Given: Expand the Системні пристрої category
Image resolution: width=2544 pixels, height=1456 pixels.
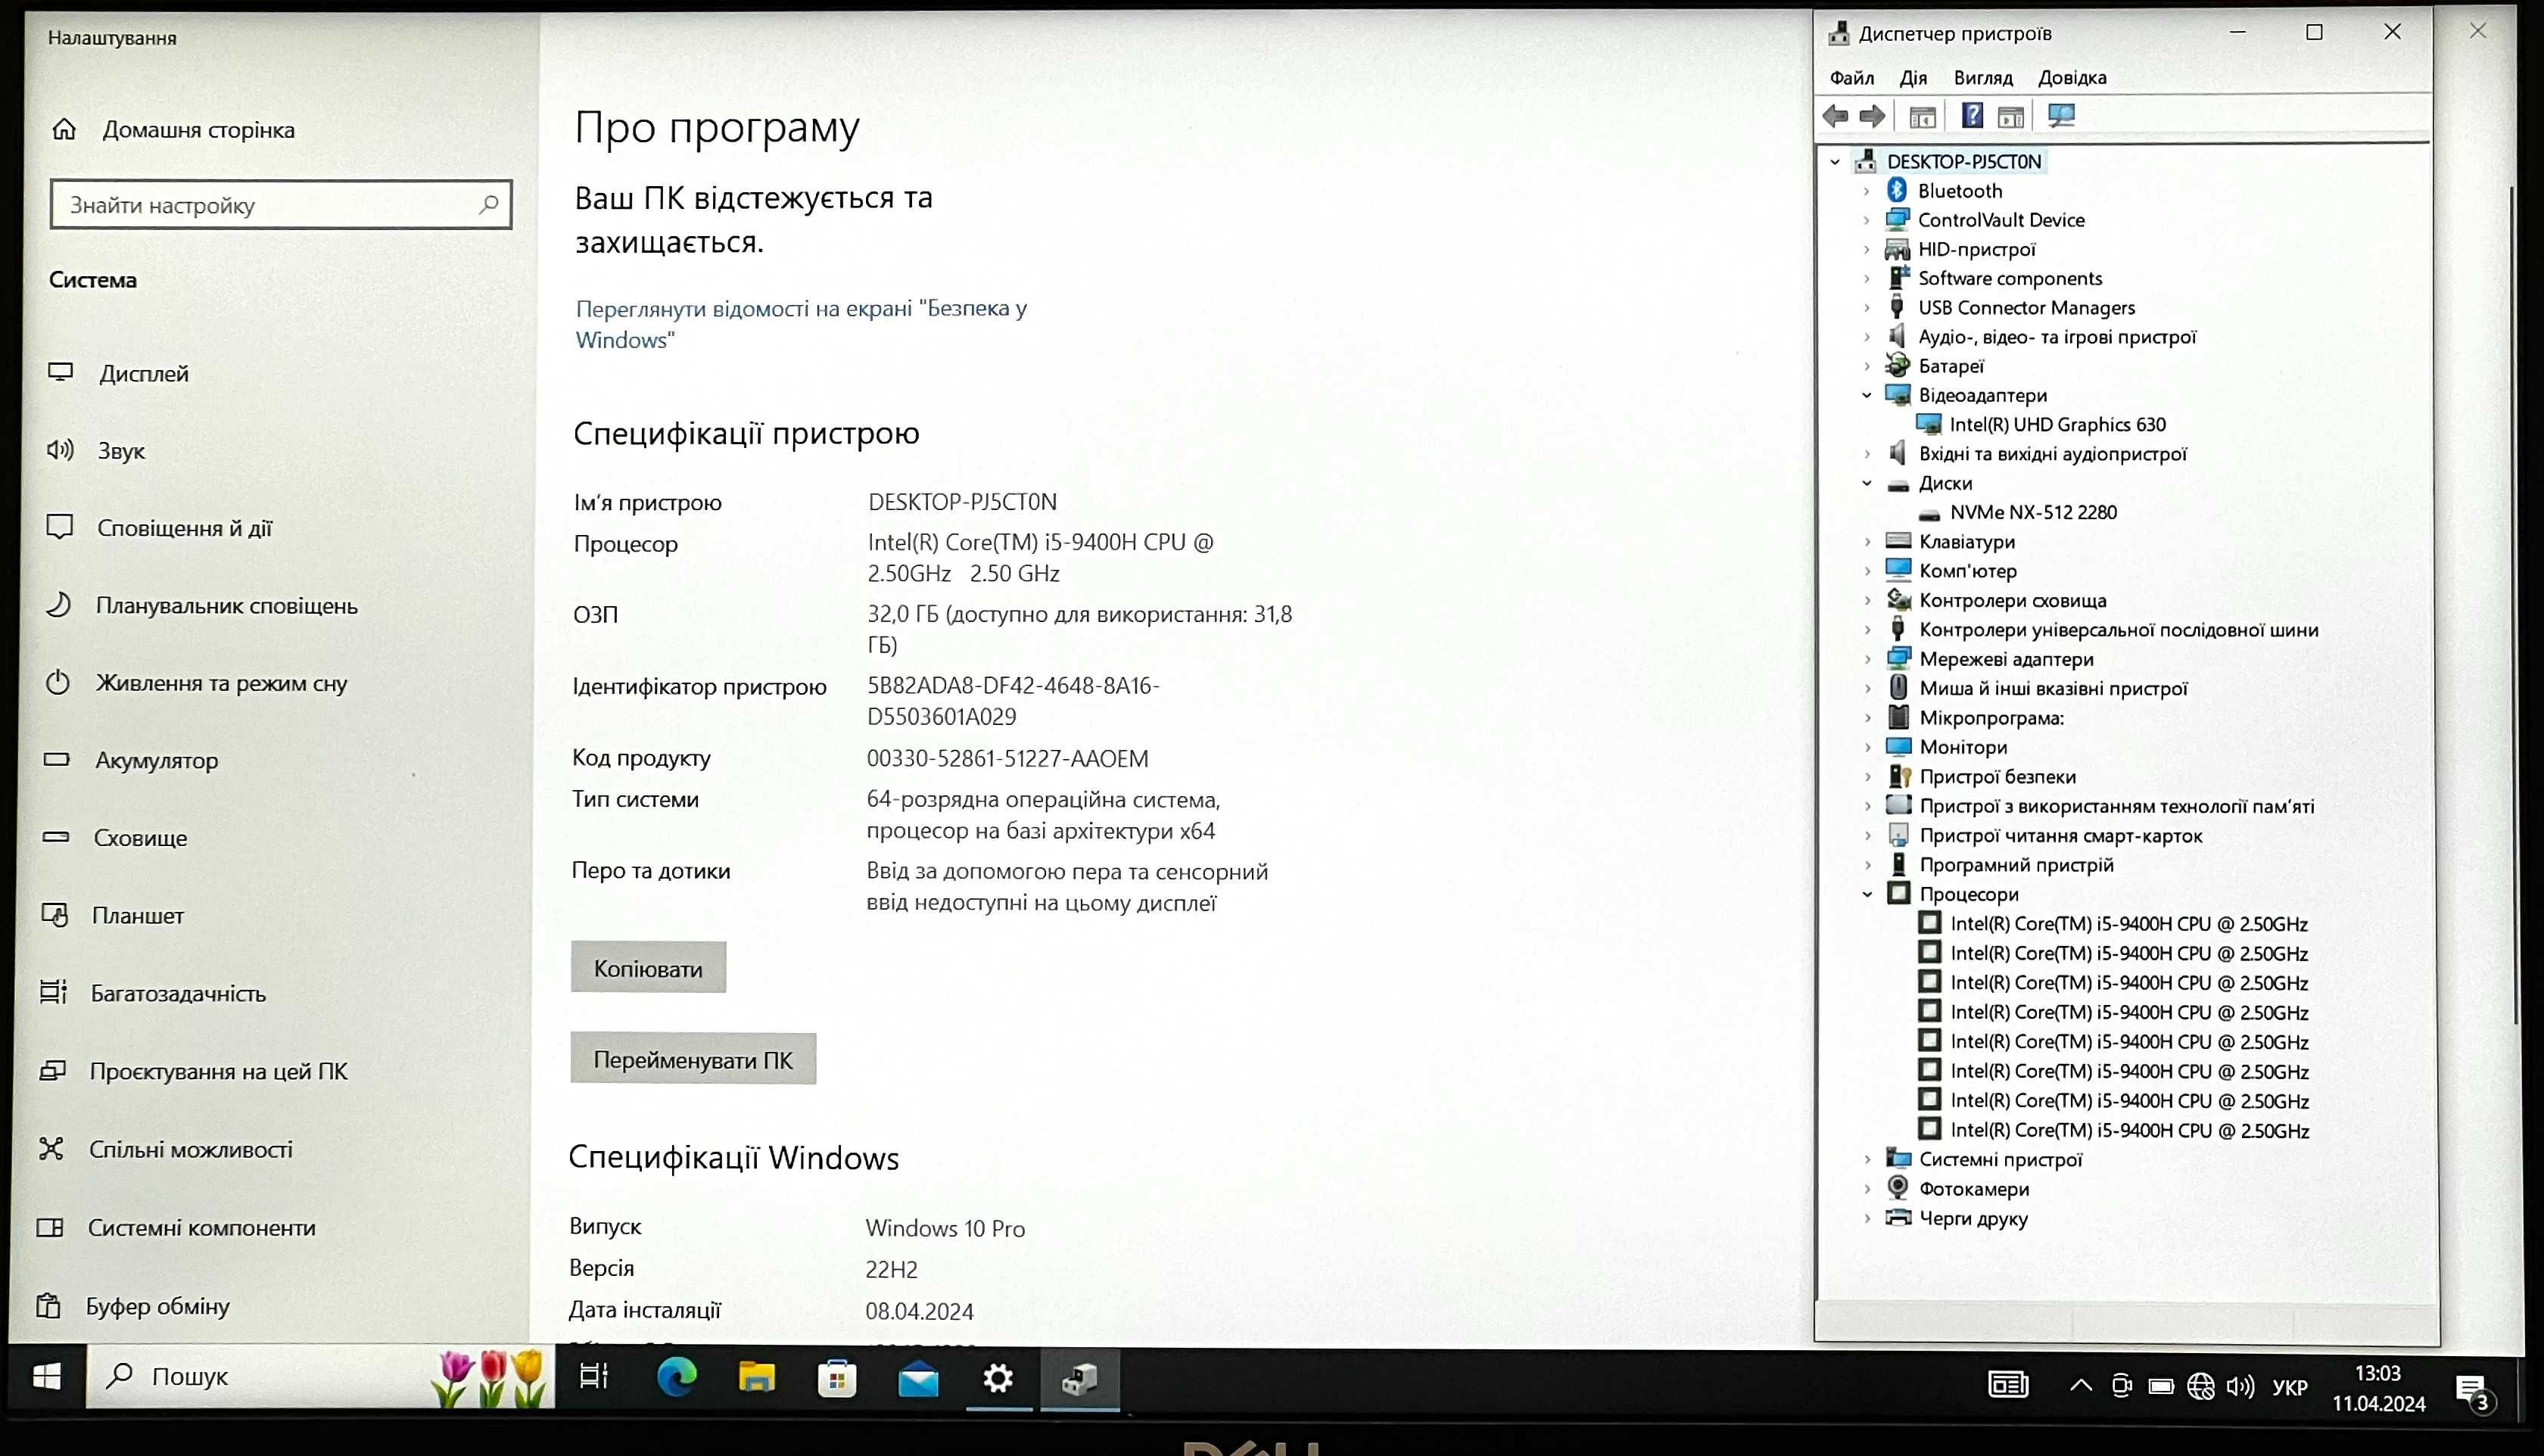Looking at the screenshot, I should coord(1867,1160).
